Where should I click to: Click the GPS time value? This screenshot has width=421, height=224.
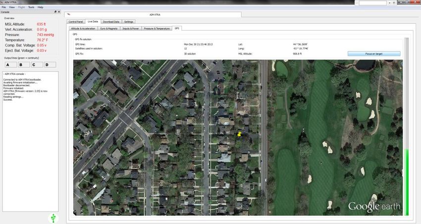(198, 44)
